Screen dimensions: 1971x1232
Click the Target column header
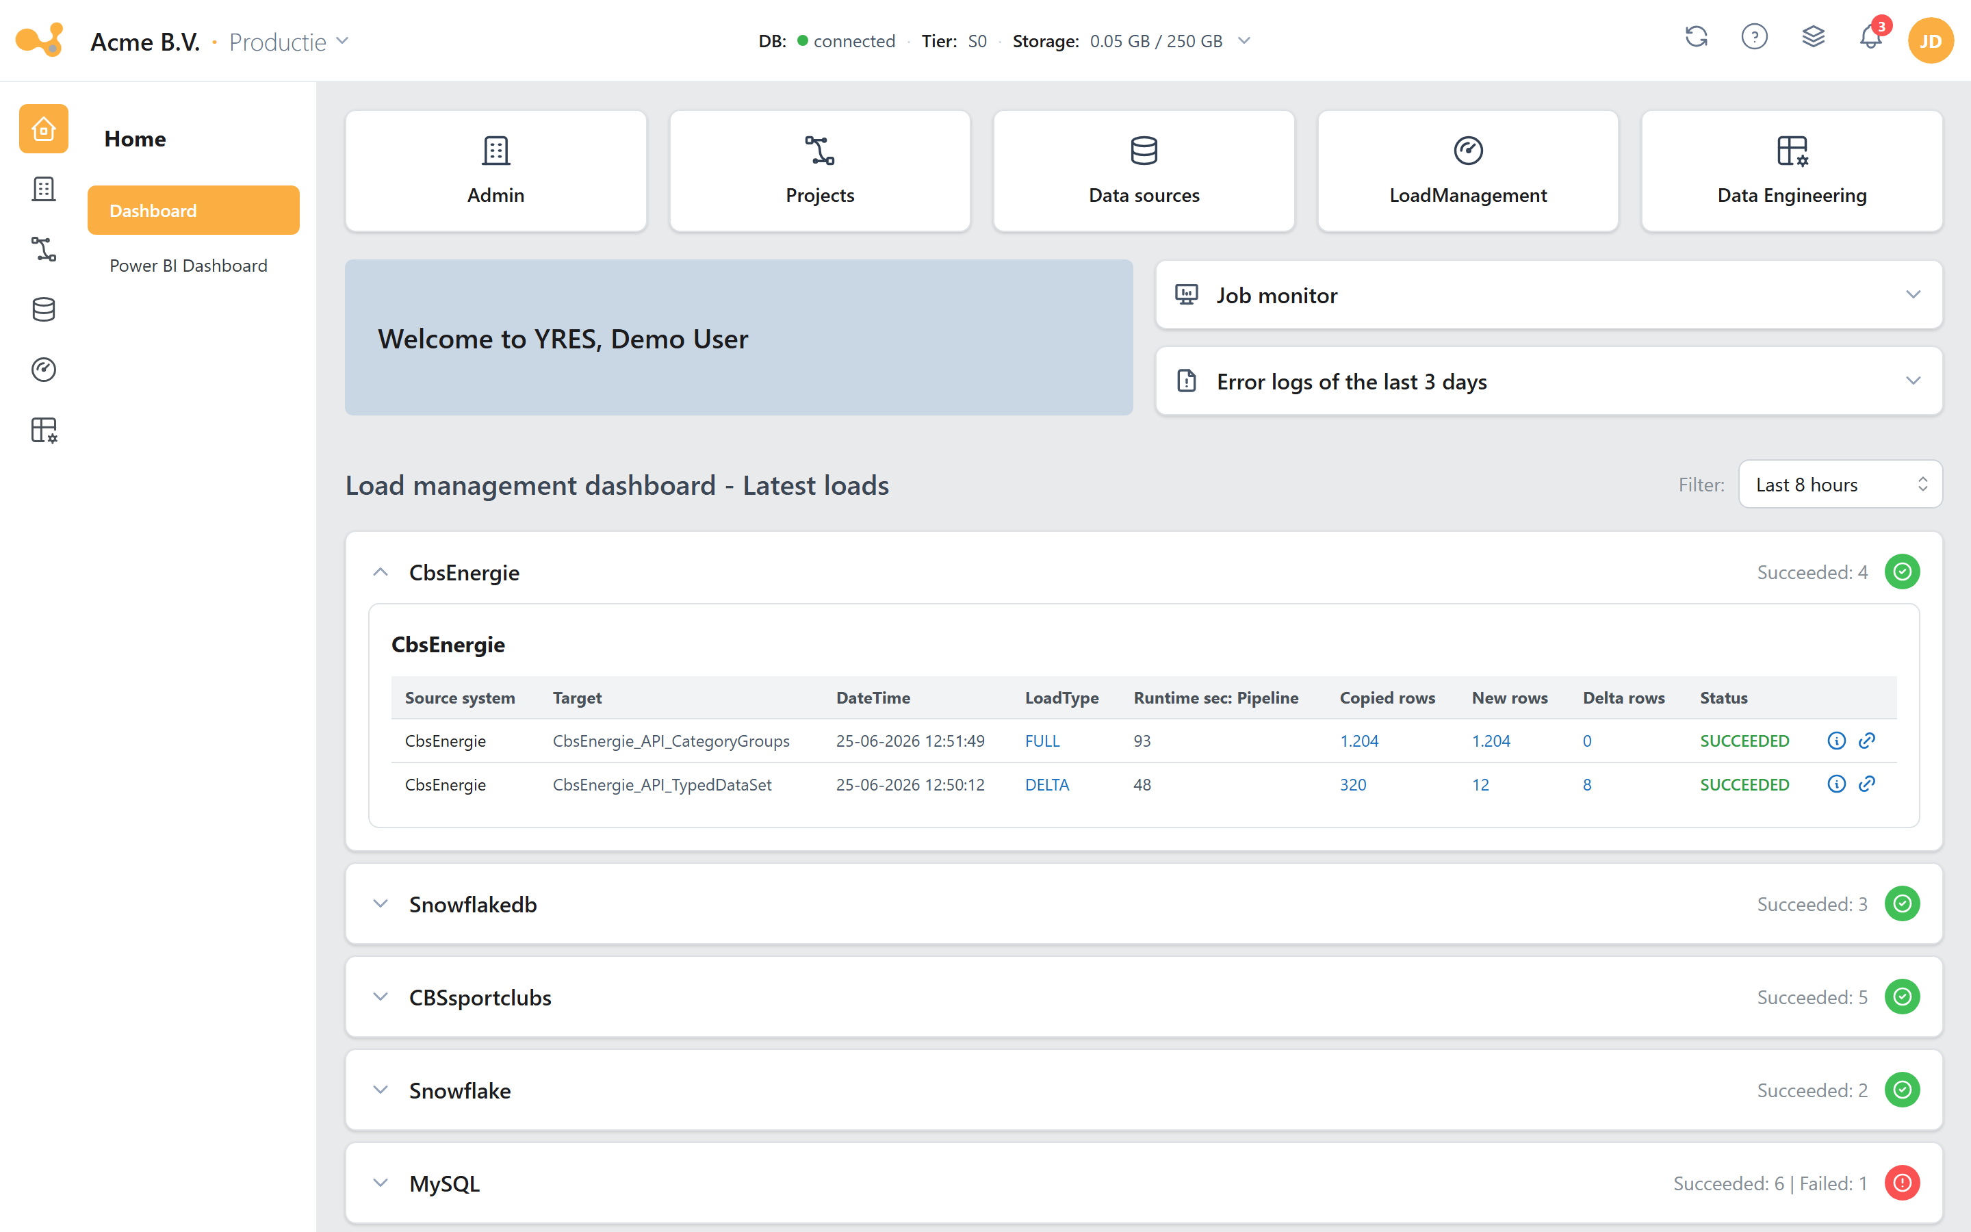(x=578, y=697)
